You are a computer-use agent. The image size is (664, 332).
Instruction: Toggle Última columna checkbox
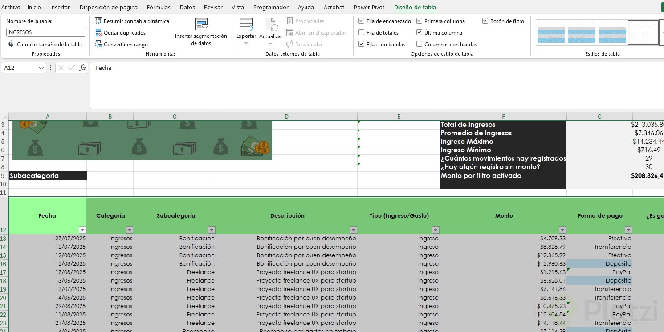click(420, 32)
